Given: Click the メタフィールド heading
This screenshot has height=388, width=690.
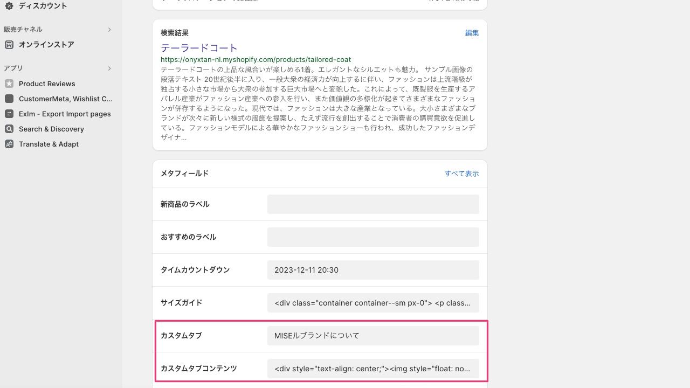Looking at the screenshot, I should pyautogui.click(x=184, y=174).
